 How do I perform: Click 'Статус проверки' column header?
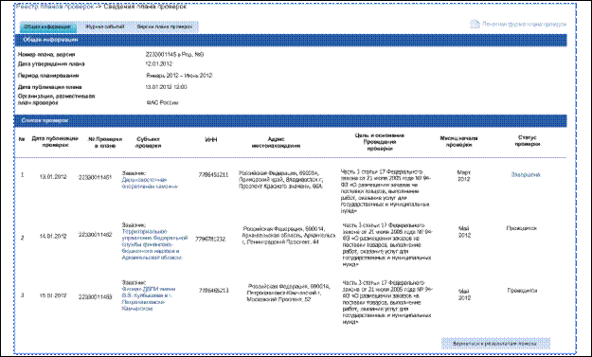tap(527, 141)
